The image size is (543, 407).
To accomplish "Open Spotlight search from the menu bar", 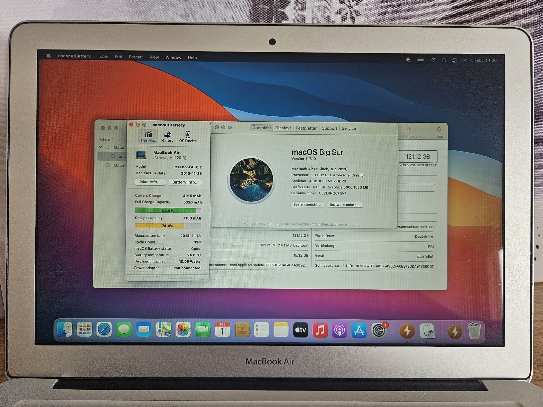I will pos(444,60).
